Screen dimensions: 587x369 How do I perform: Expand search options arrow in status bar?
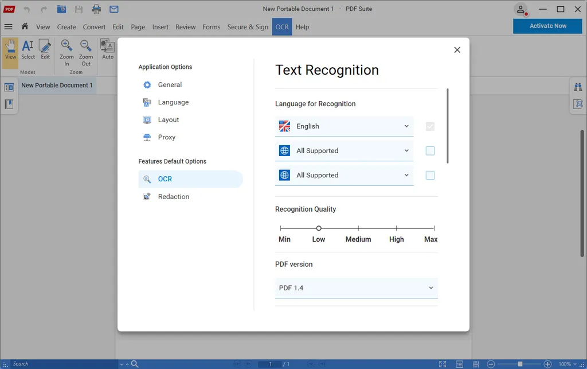click(x=122, y=364)
